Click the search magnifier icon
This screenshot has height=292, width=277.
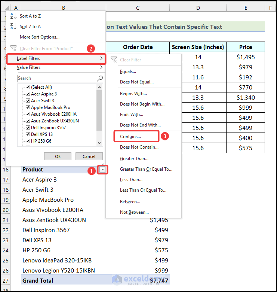coord(100,79)
